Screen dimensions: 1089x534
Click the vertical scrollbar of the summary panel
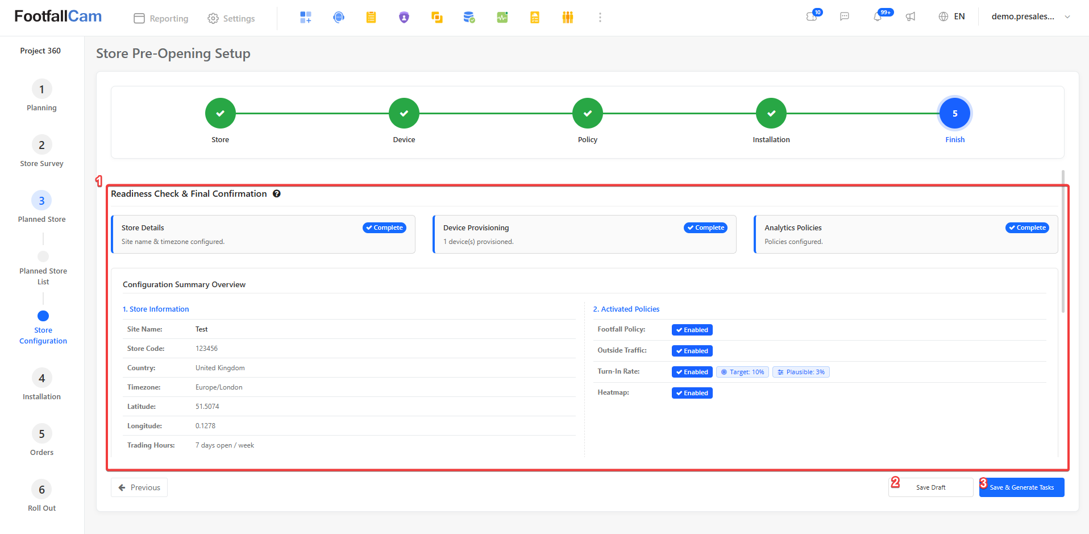tap(1063, 241)
